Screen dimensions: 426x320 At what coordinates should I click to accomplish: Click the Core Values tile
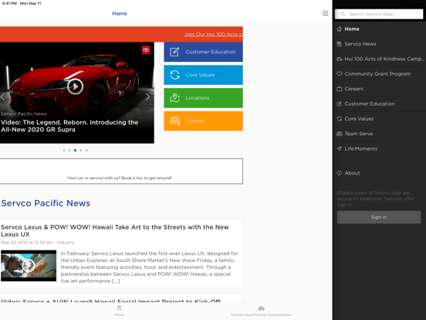(203, 75)
